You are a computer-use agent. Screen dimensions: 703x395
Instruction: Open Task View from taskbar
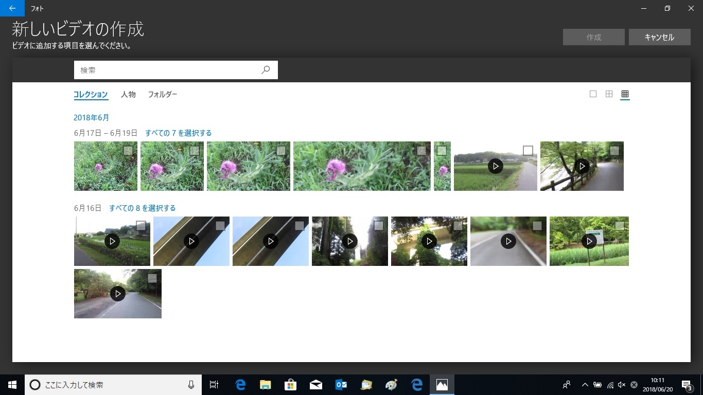pos(214,385)
